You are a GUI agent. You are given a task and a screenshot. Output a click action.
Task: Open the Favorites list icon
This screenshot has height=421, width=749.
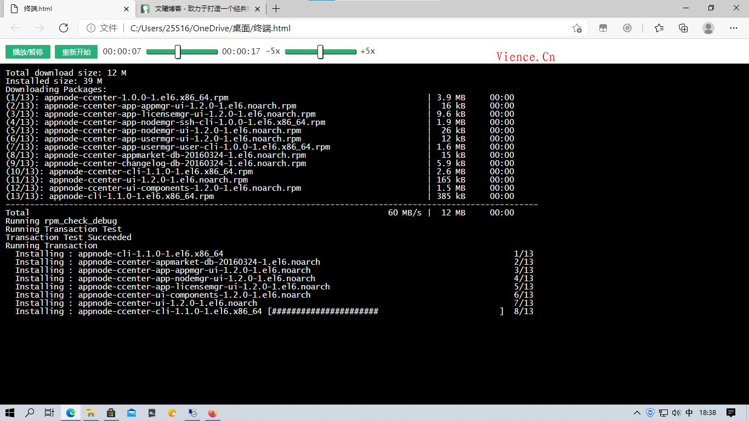659,28
